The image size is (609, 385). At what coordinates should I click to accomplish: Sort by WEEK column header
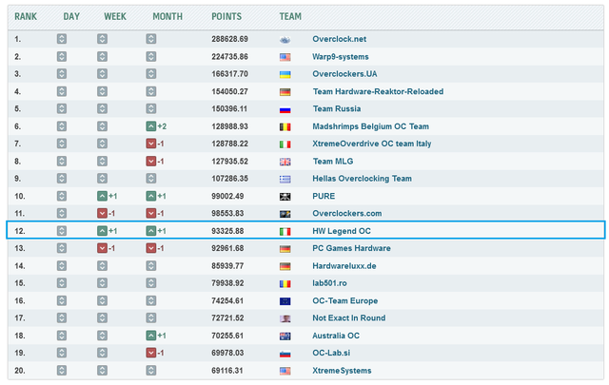click(115, 17)
